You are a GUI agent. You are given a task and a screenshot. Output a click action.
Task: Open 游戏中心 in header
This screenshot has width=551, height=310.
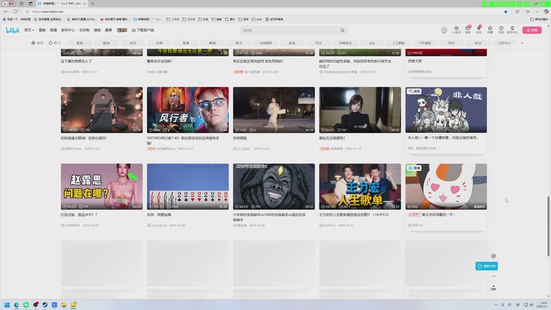coord(67,30)
